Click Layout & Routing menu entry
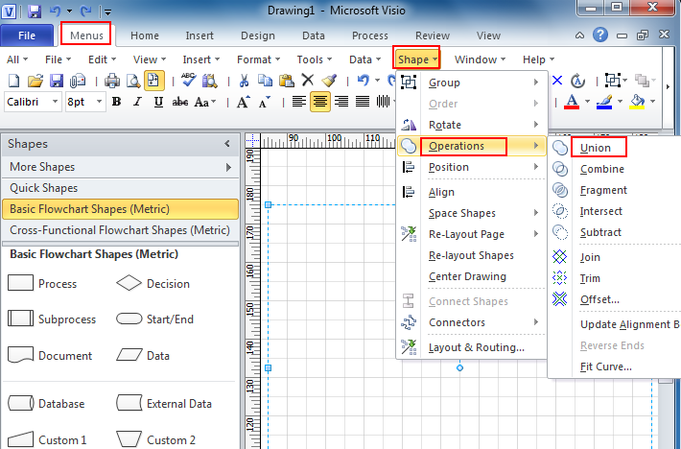 pos(477,347)
